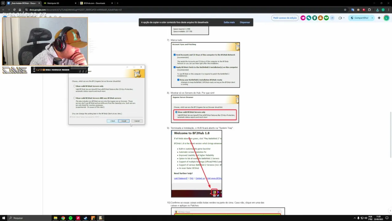
Task: Open the Chrome three-dot menu
Action: (388, 10)
